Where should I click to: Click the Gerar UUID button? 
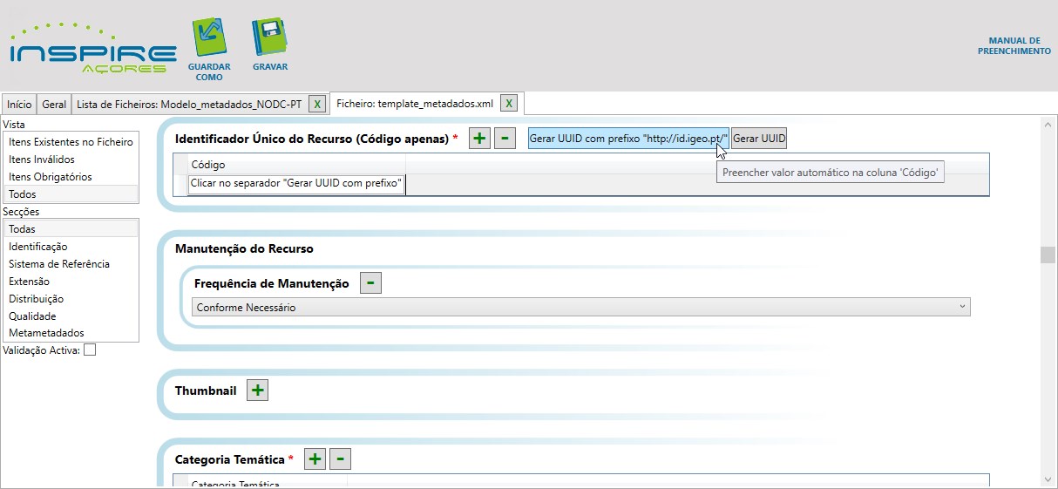click(759, 139)
